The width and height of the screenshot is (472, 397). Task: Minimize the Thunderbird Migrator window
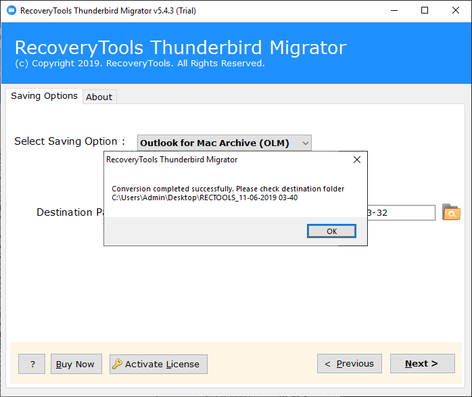coord(393,10)
